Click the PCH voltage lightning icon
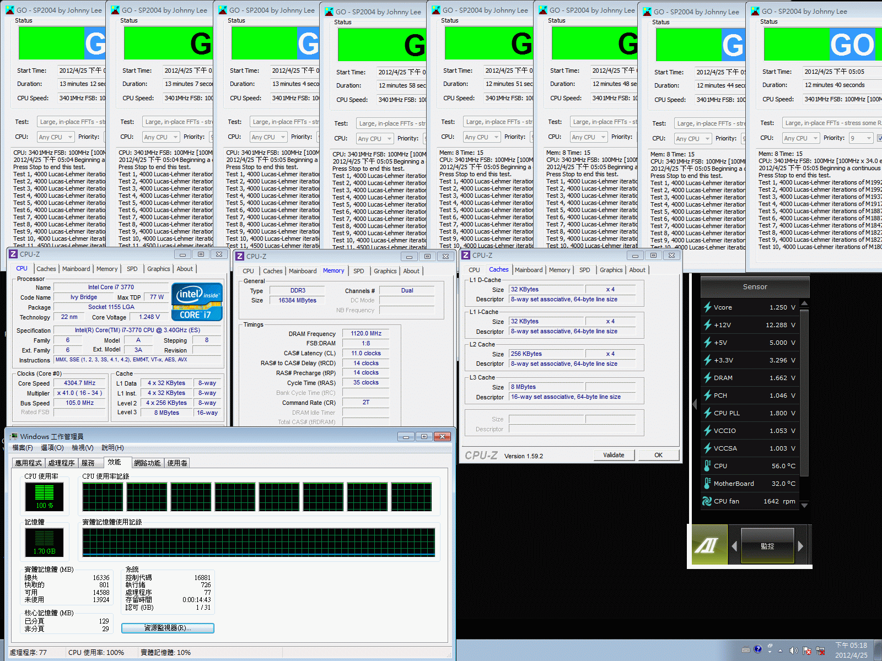This screenshot has height=661, width=882. [707, 395]
